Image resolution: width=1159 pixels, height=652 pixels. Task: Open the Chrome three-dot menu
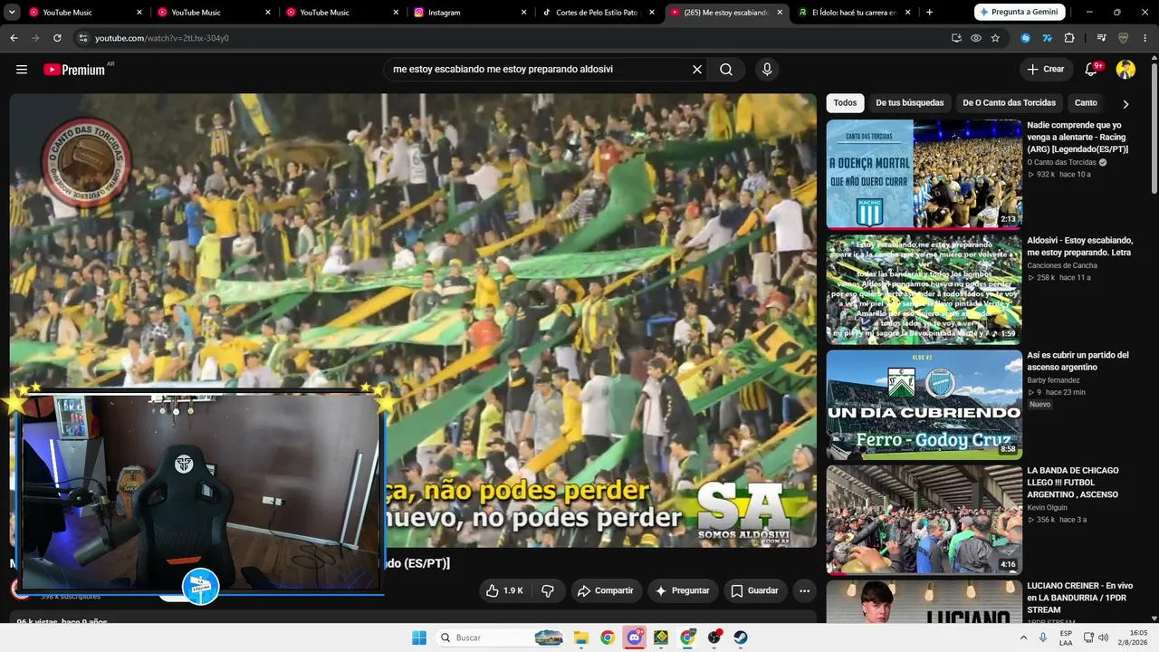[x=1145, y=38]
